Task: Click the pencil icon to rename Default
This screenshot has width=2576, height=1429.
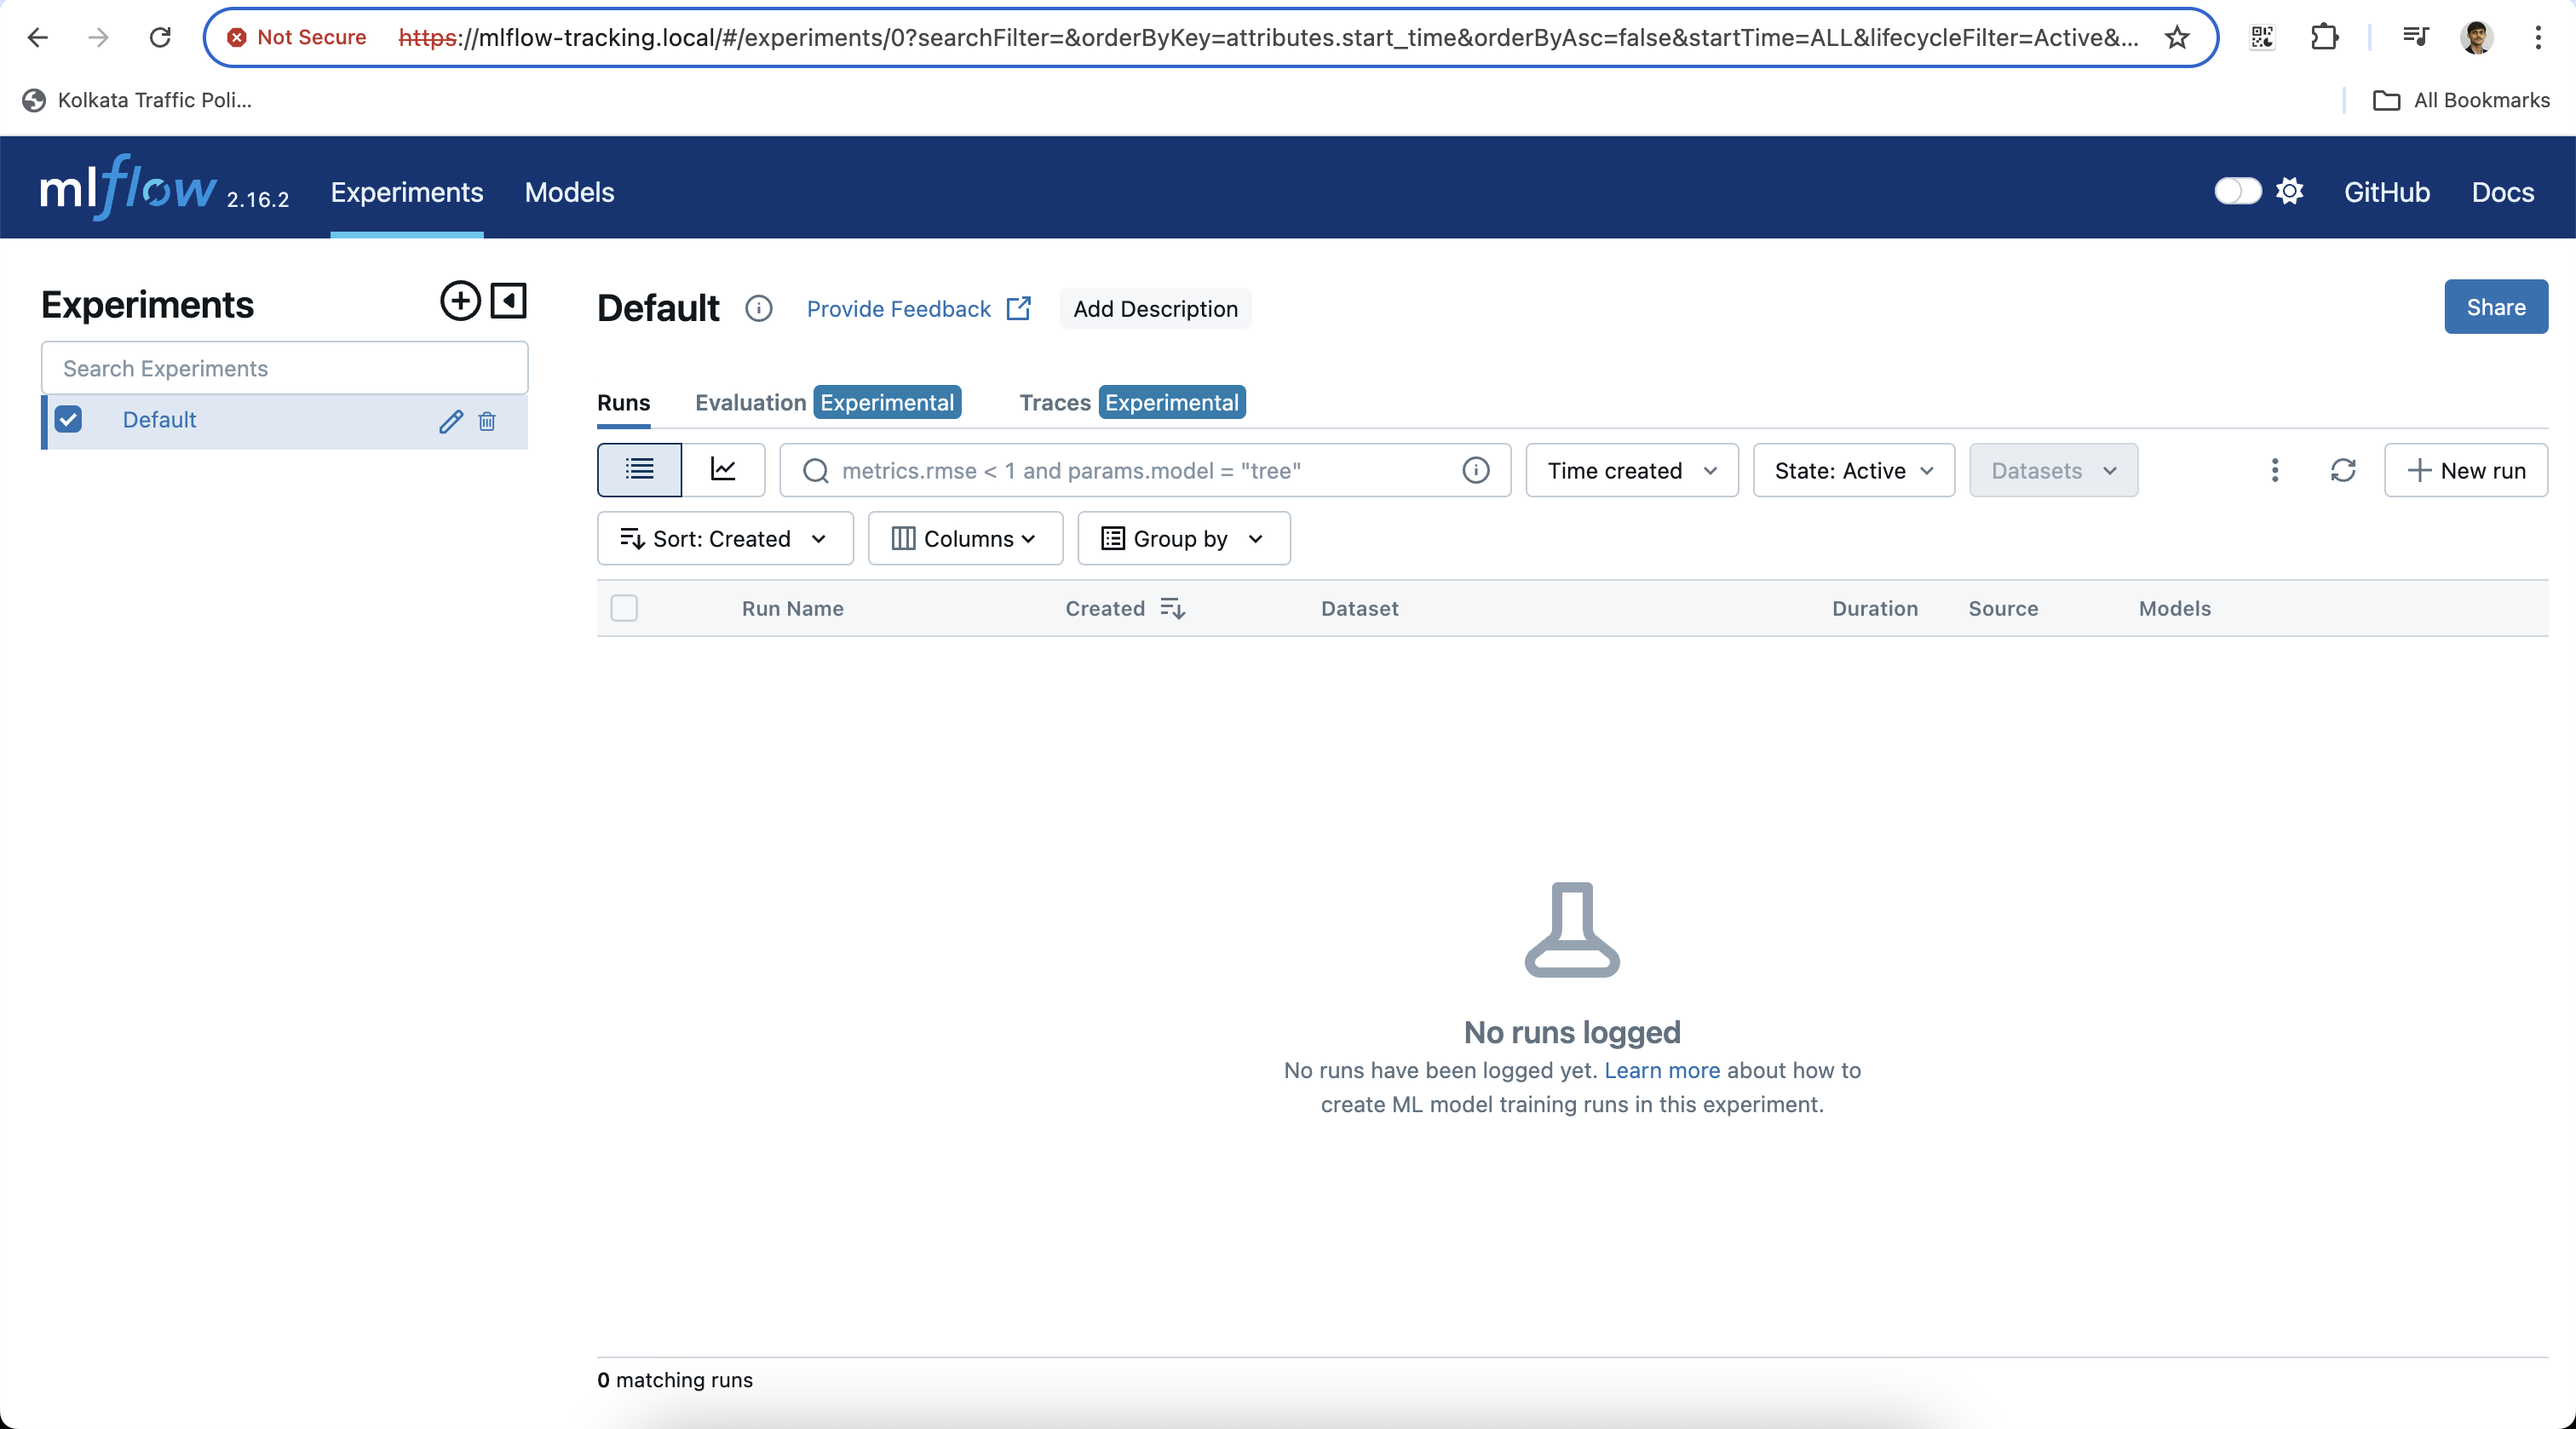Action: pyautogui.click(x=451, y=421)
